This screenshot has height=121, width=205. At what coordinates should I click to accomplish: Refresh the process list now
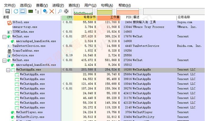tap(16, 11)
